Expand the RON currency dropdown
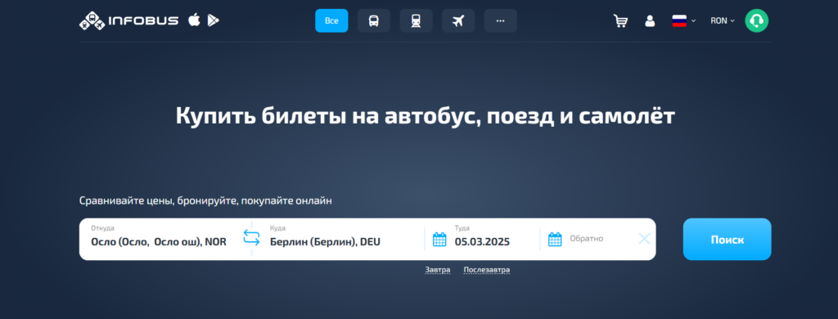This screenshot has height=319, width=838. point(723,20)
